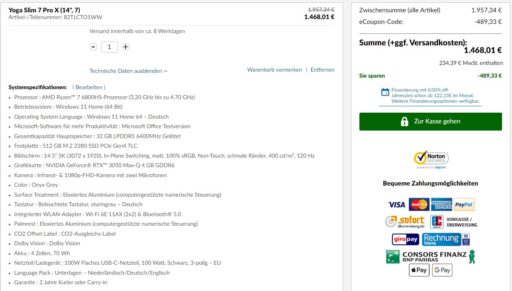512x291 pixels.
Task: Click 'Warenkorb vormerken' link
Action: [275, 70]
